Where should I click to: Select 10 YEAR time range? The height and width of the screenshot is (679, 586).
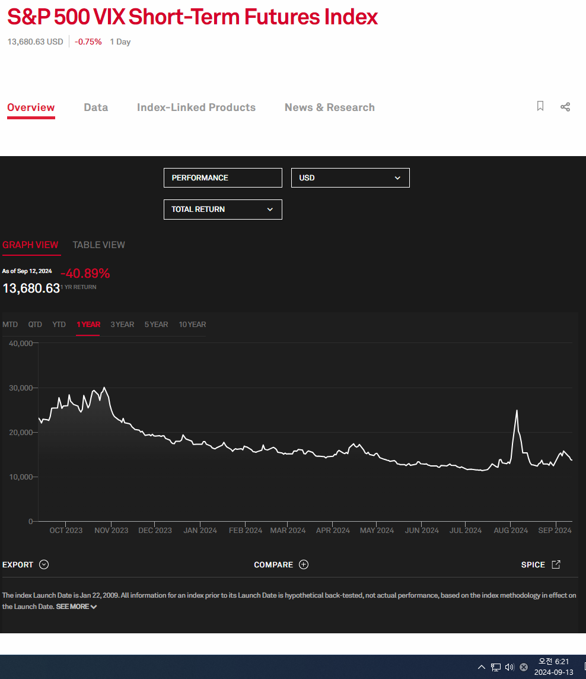(192, 324)
